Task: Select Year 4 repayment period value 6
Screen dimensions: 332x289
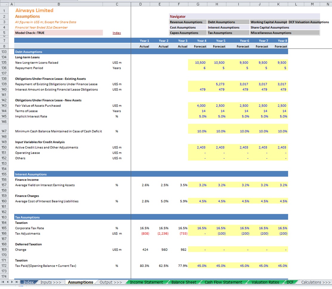Action: coord(198,68)
